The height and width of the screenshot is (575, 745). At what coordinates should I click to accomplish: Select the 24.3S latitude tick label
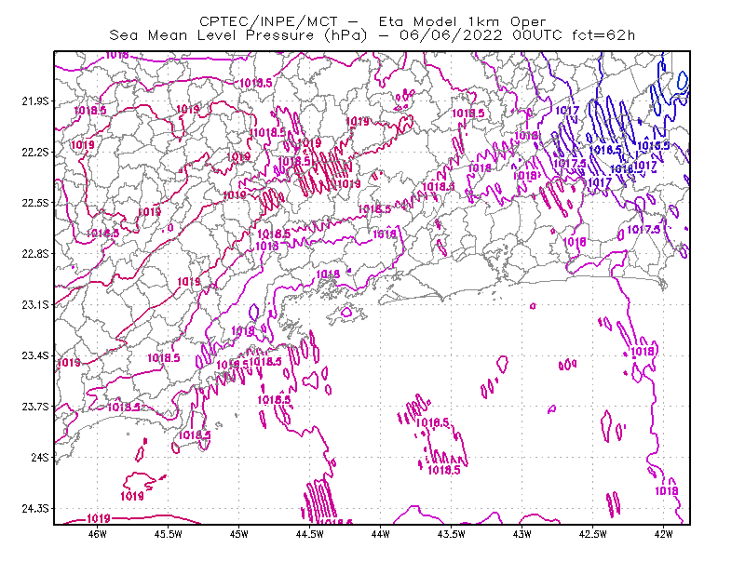pos(35,509)
